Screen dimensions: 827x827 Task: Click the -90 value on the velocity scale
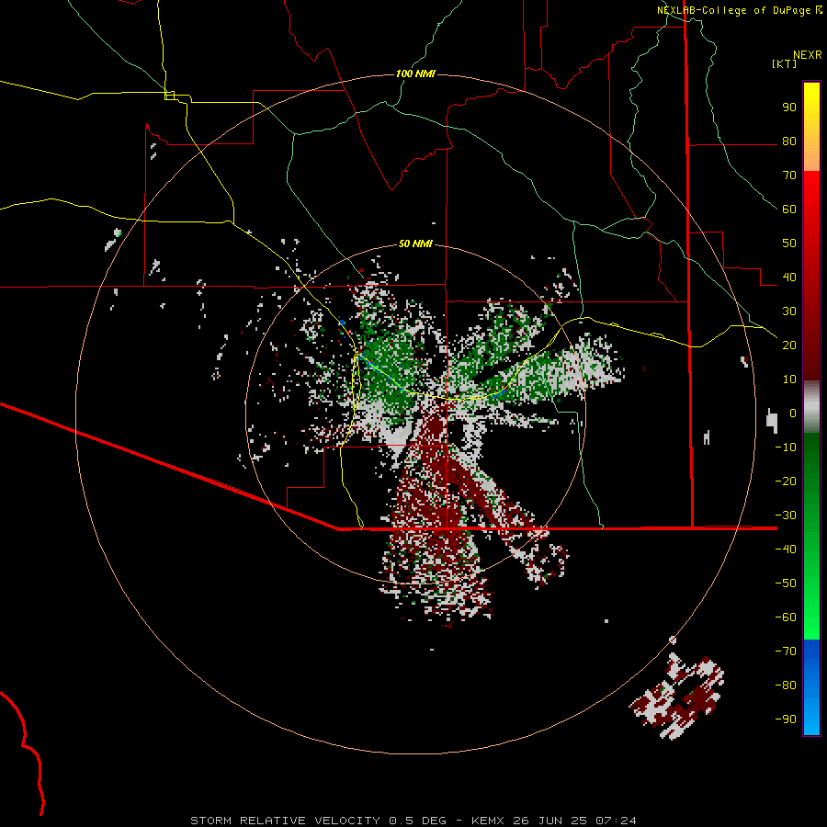786,719
